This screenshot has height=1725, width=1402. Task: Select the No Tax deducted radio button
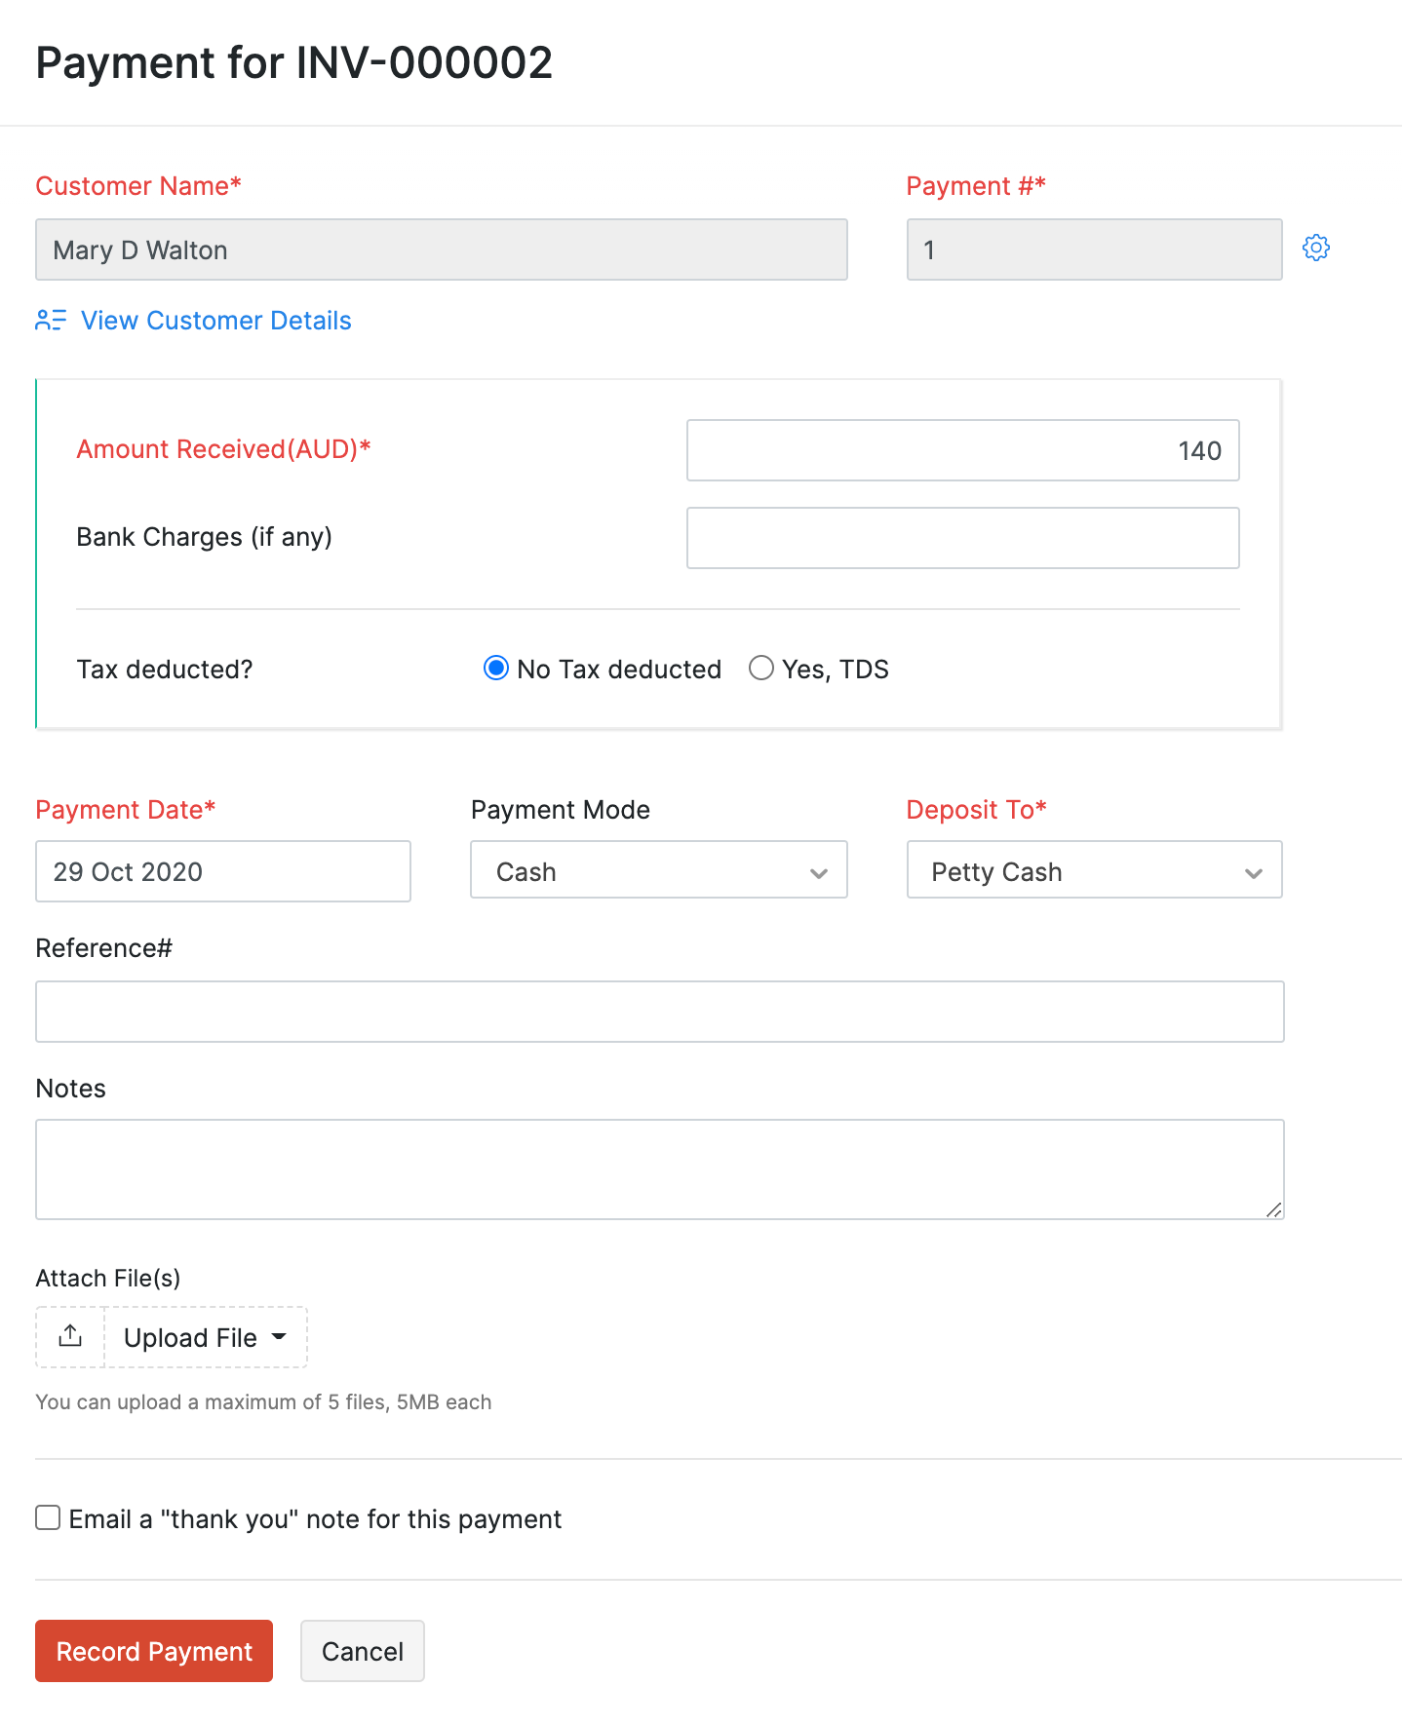pos(496,668)
